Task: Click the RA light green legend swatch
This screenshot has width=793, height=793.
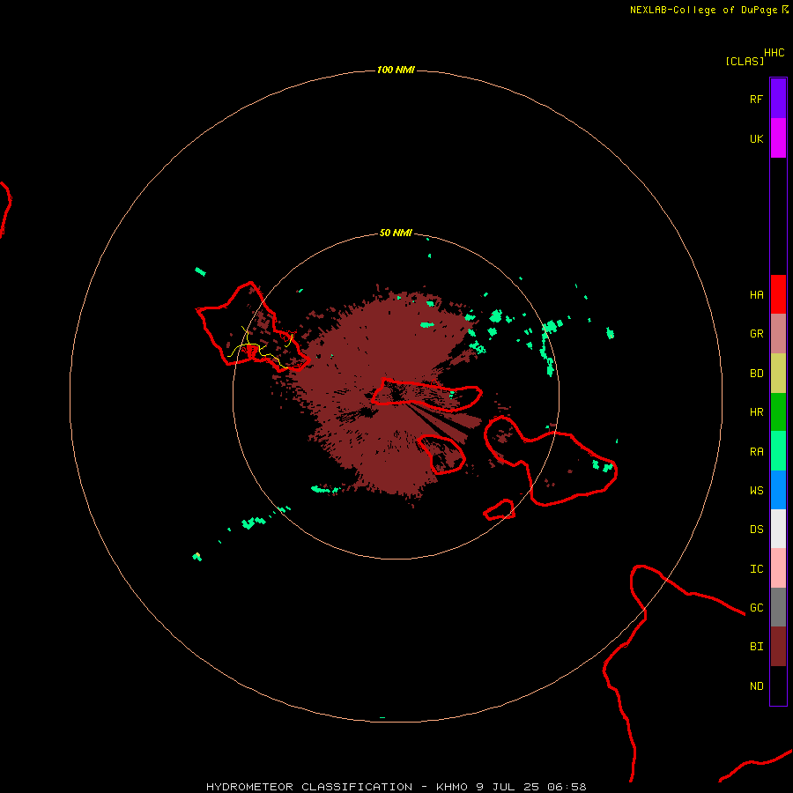Action: pyautogui.click(x=778, y=451)
